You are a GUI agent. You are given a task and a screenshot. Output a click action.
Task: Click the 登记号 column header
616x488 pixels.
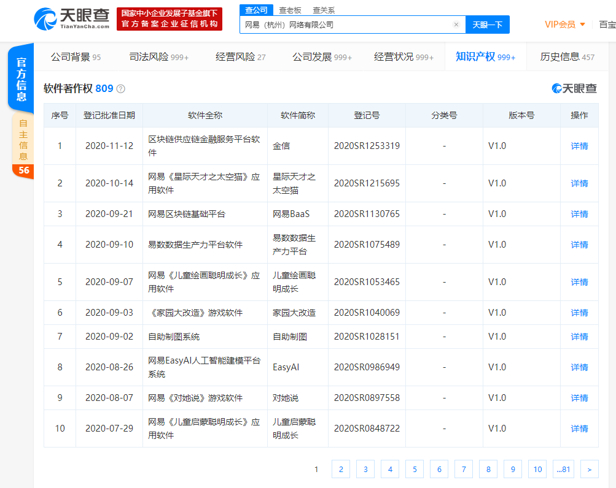[x=367, y=115]
